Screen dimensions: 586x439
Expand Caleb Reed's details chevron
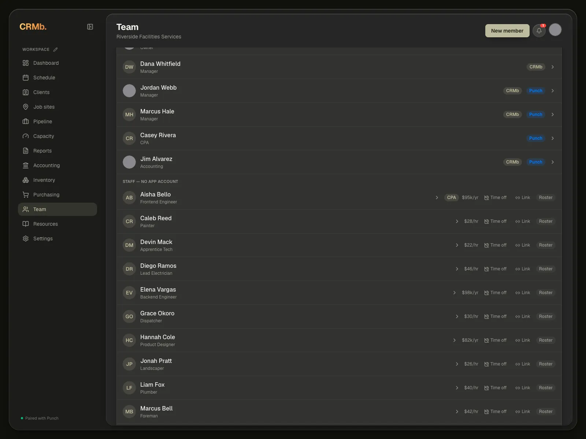coord(457,221)
